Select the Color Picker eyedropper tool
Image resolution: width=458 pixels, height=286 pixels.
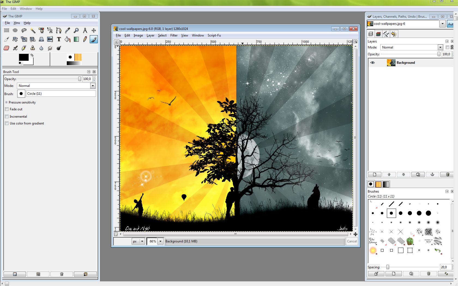pyautogui.click(x=67, y=31)
